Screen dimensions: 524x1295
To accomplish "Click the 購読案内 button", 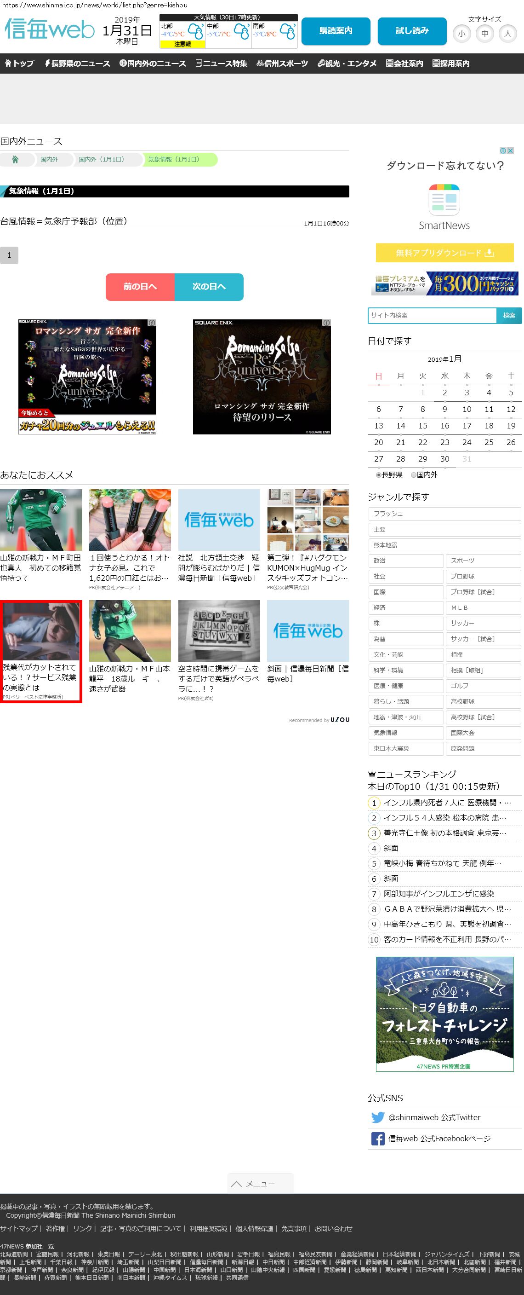I will 336,31.
